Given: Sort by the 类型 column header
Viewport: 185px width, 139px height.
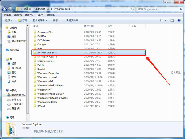Looking at the screenshot, I should point(110,26).
